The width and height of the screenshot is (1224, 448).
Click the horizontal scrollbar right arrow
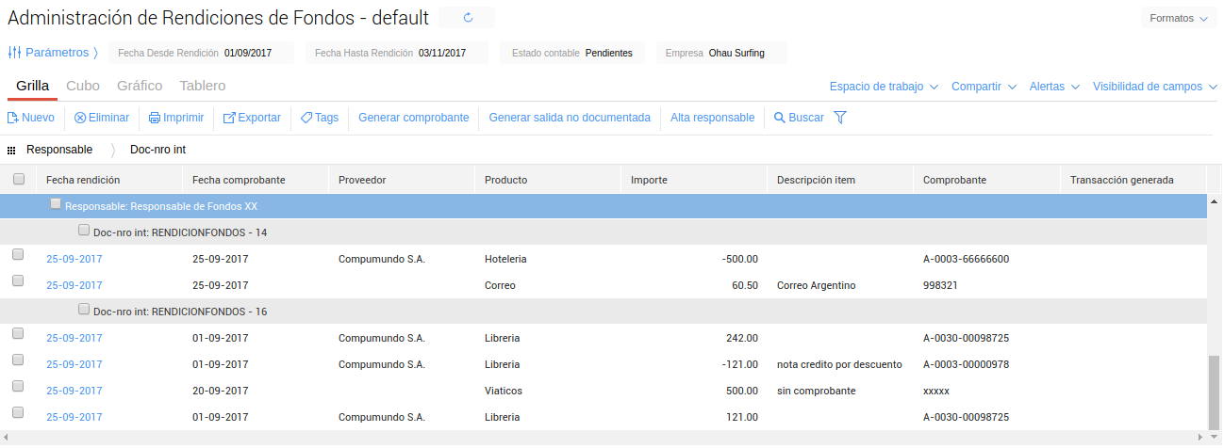1200,437
